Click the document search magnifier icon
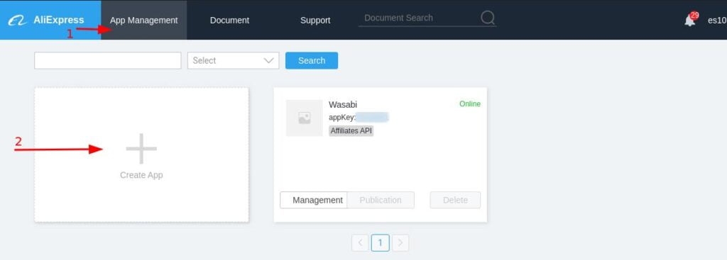727x260 pixels. (487, 18)
